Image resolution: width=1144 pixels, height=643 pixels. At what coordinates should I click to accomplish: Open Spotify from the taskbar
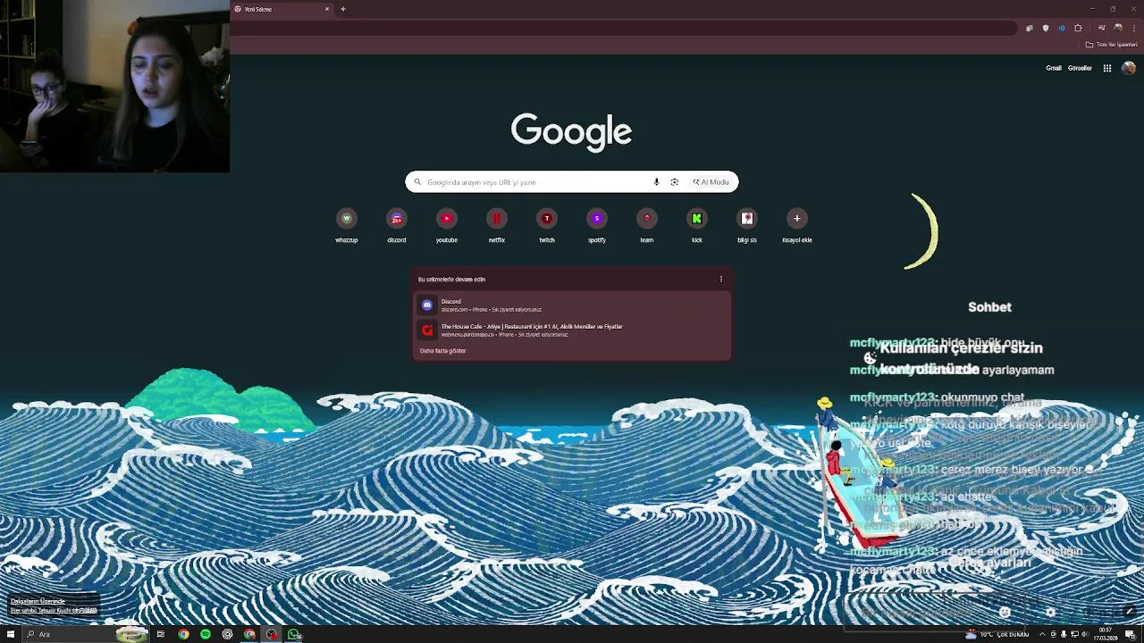206,634
